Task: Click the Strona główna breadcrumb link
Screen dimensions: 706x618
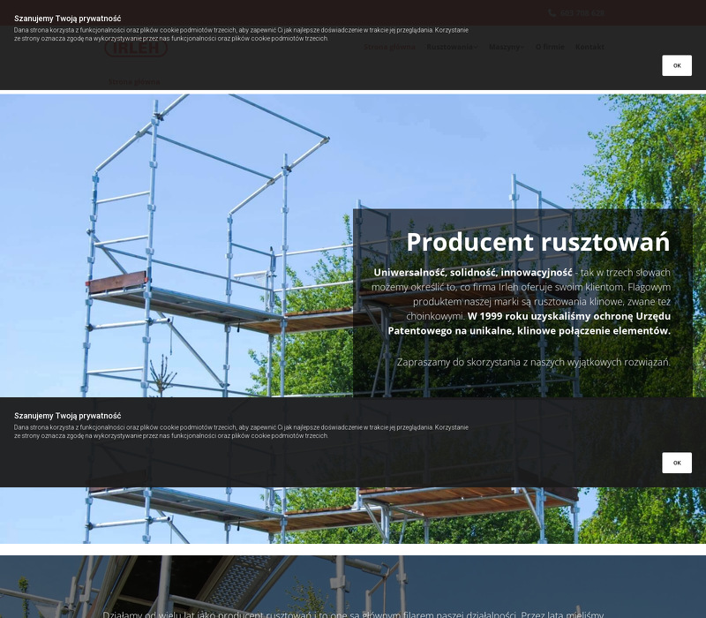Action: 134,81
